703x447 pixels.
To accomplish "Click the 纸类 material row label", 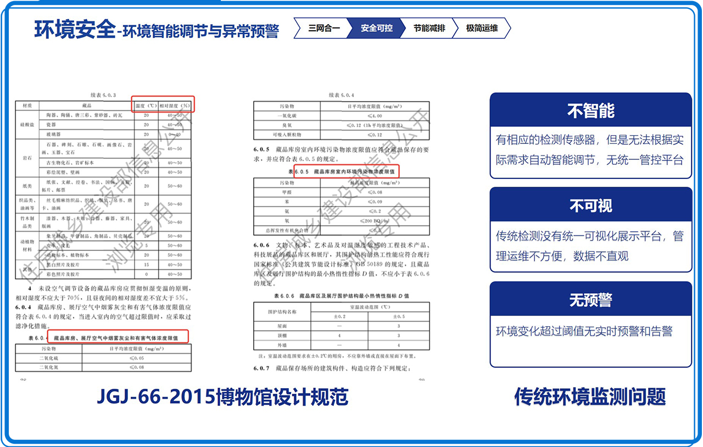I will pyautogui.click(x=27, y=186).
